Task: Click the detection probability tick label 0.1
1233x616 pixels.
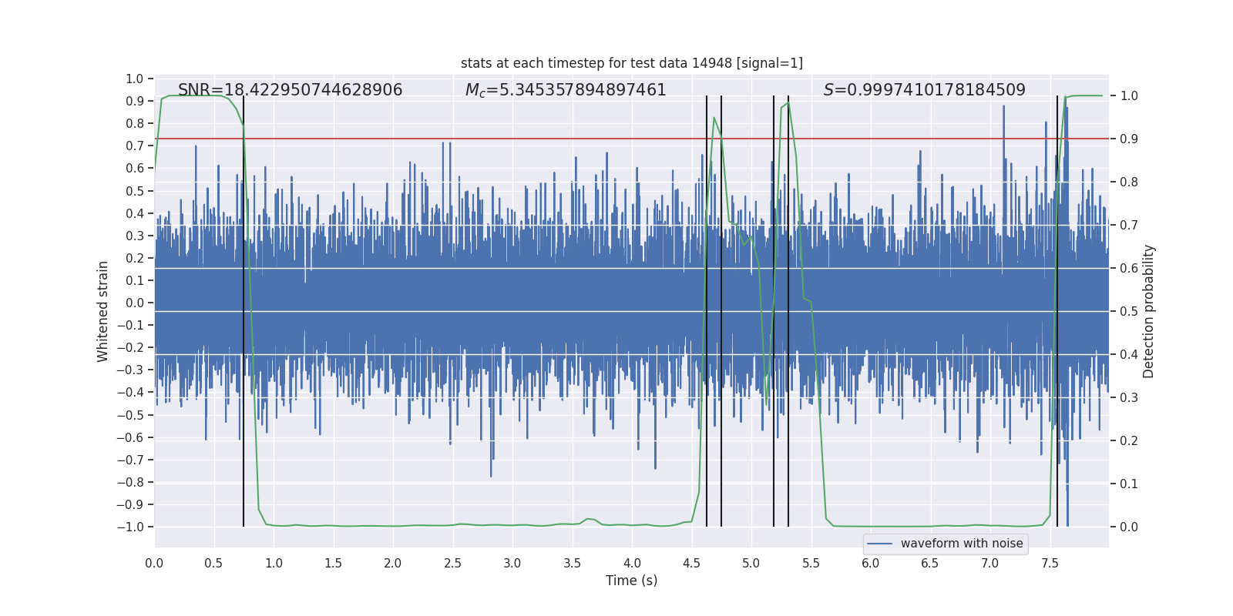Action: click(1129, 484)
